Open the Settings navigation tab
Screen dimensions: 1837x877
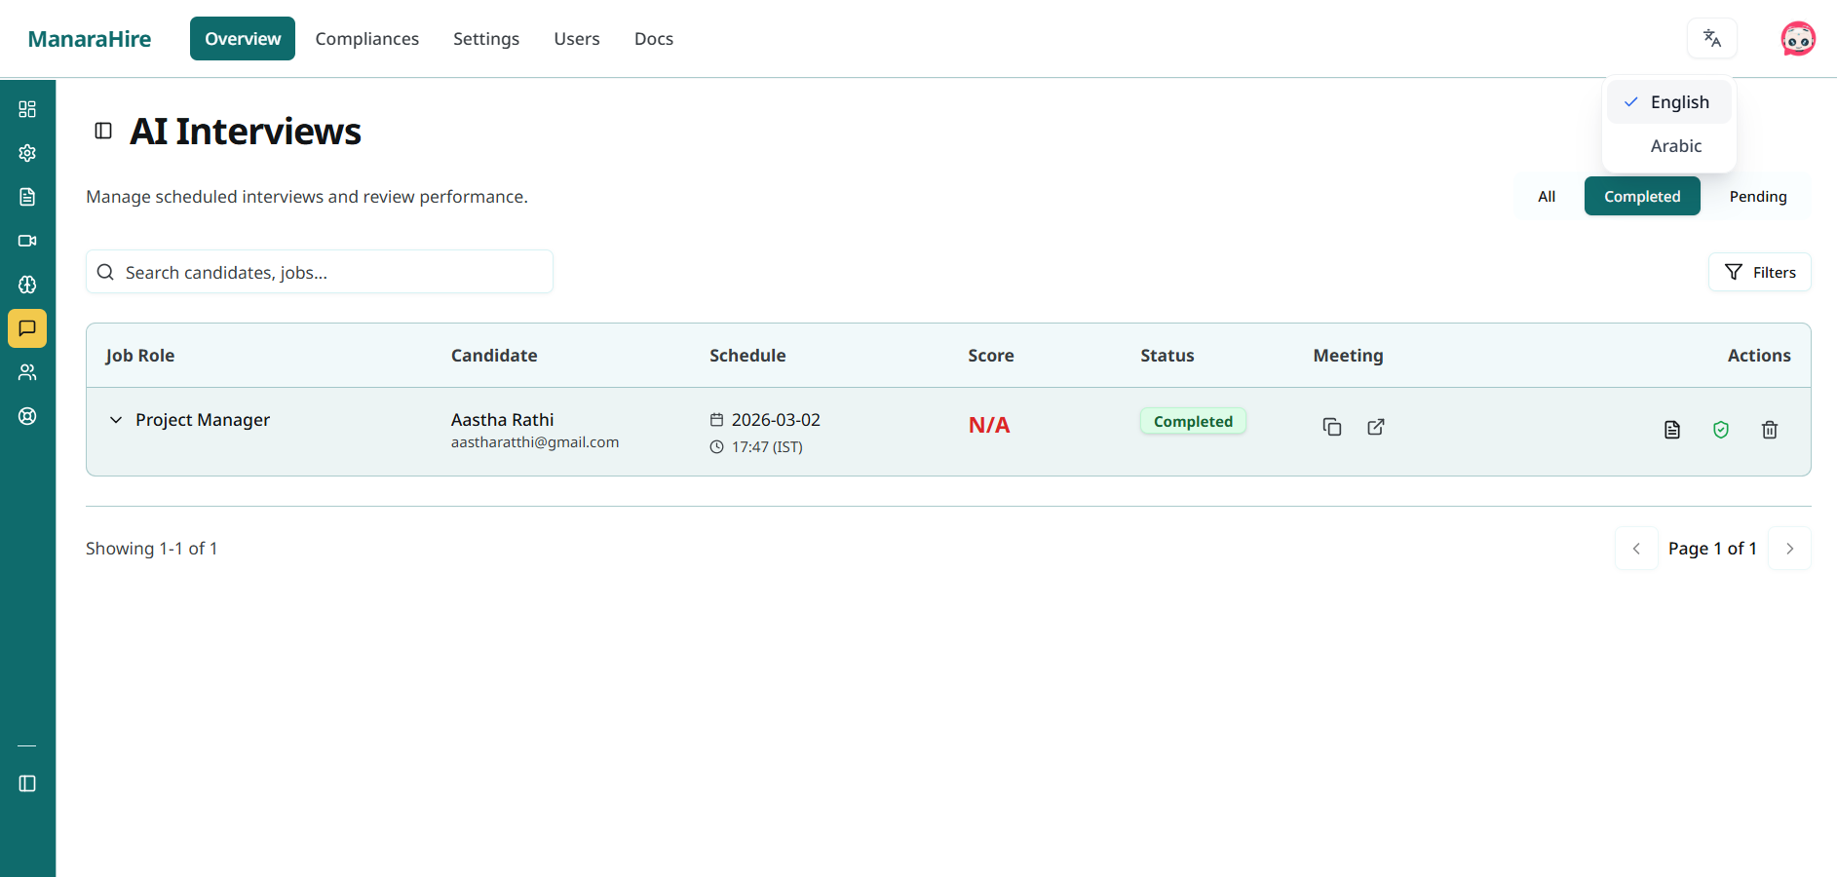(x=485, y=39)
